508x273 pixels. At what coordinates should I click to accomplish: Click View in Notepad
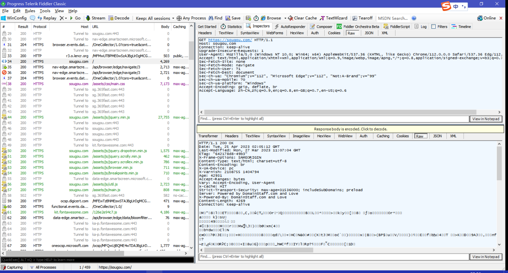(486, 119)
